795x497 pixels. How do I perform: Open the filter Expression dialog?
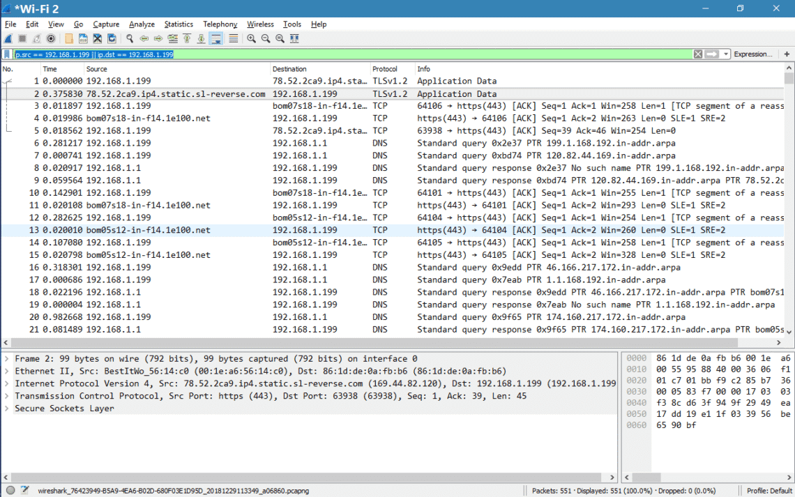(753, 54)
